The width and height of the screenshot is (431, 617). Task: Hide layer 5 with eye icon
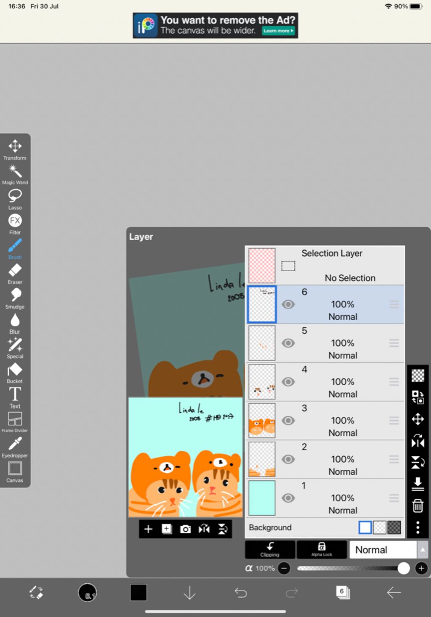pos(288,343)
